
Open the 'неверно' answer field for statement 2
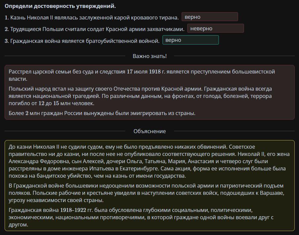215,28
